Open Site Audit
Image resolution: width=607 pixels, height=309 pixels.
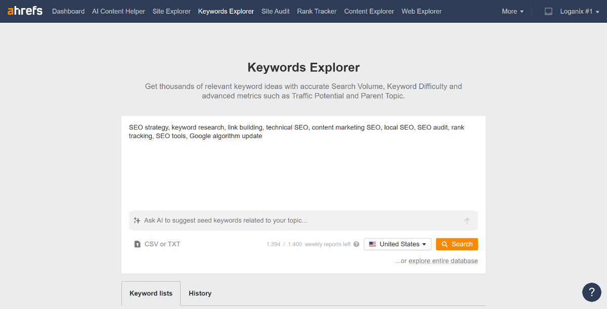tap(276, 11)
